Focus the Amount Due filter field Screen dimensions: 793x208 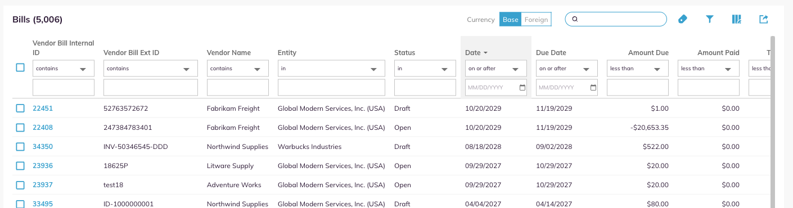(638, 88)
